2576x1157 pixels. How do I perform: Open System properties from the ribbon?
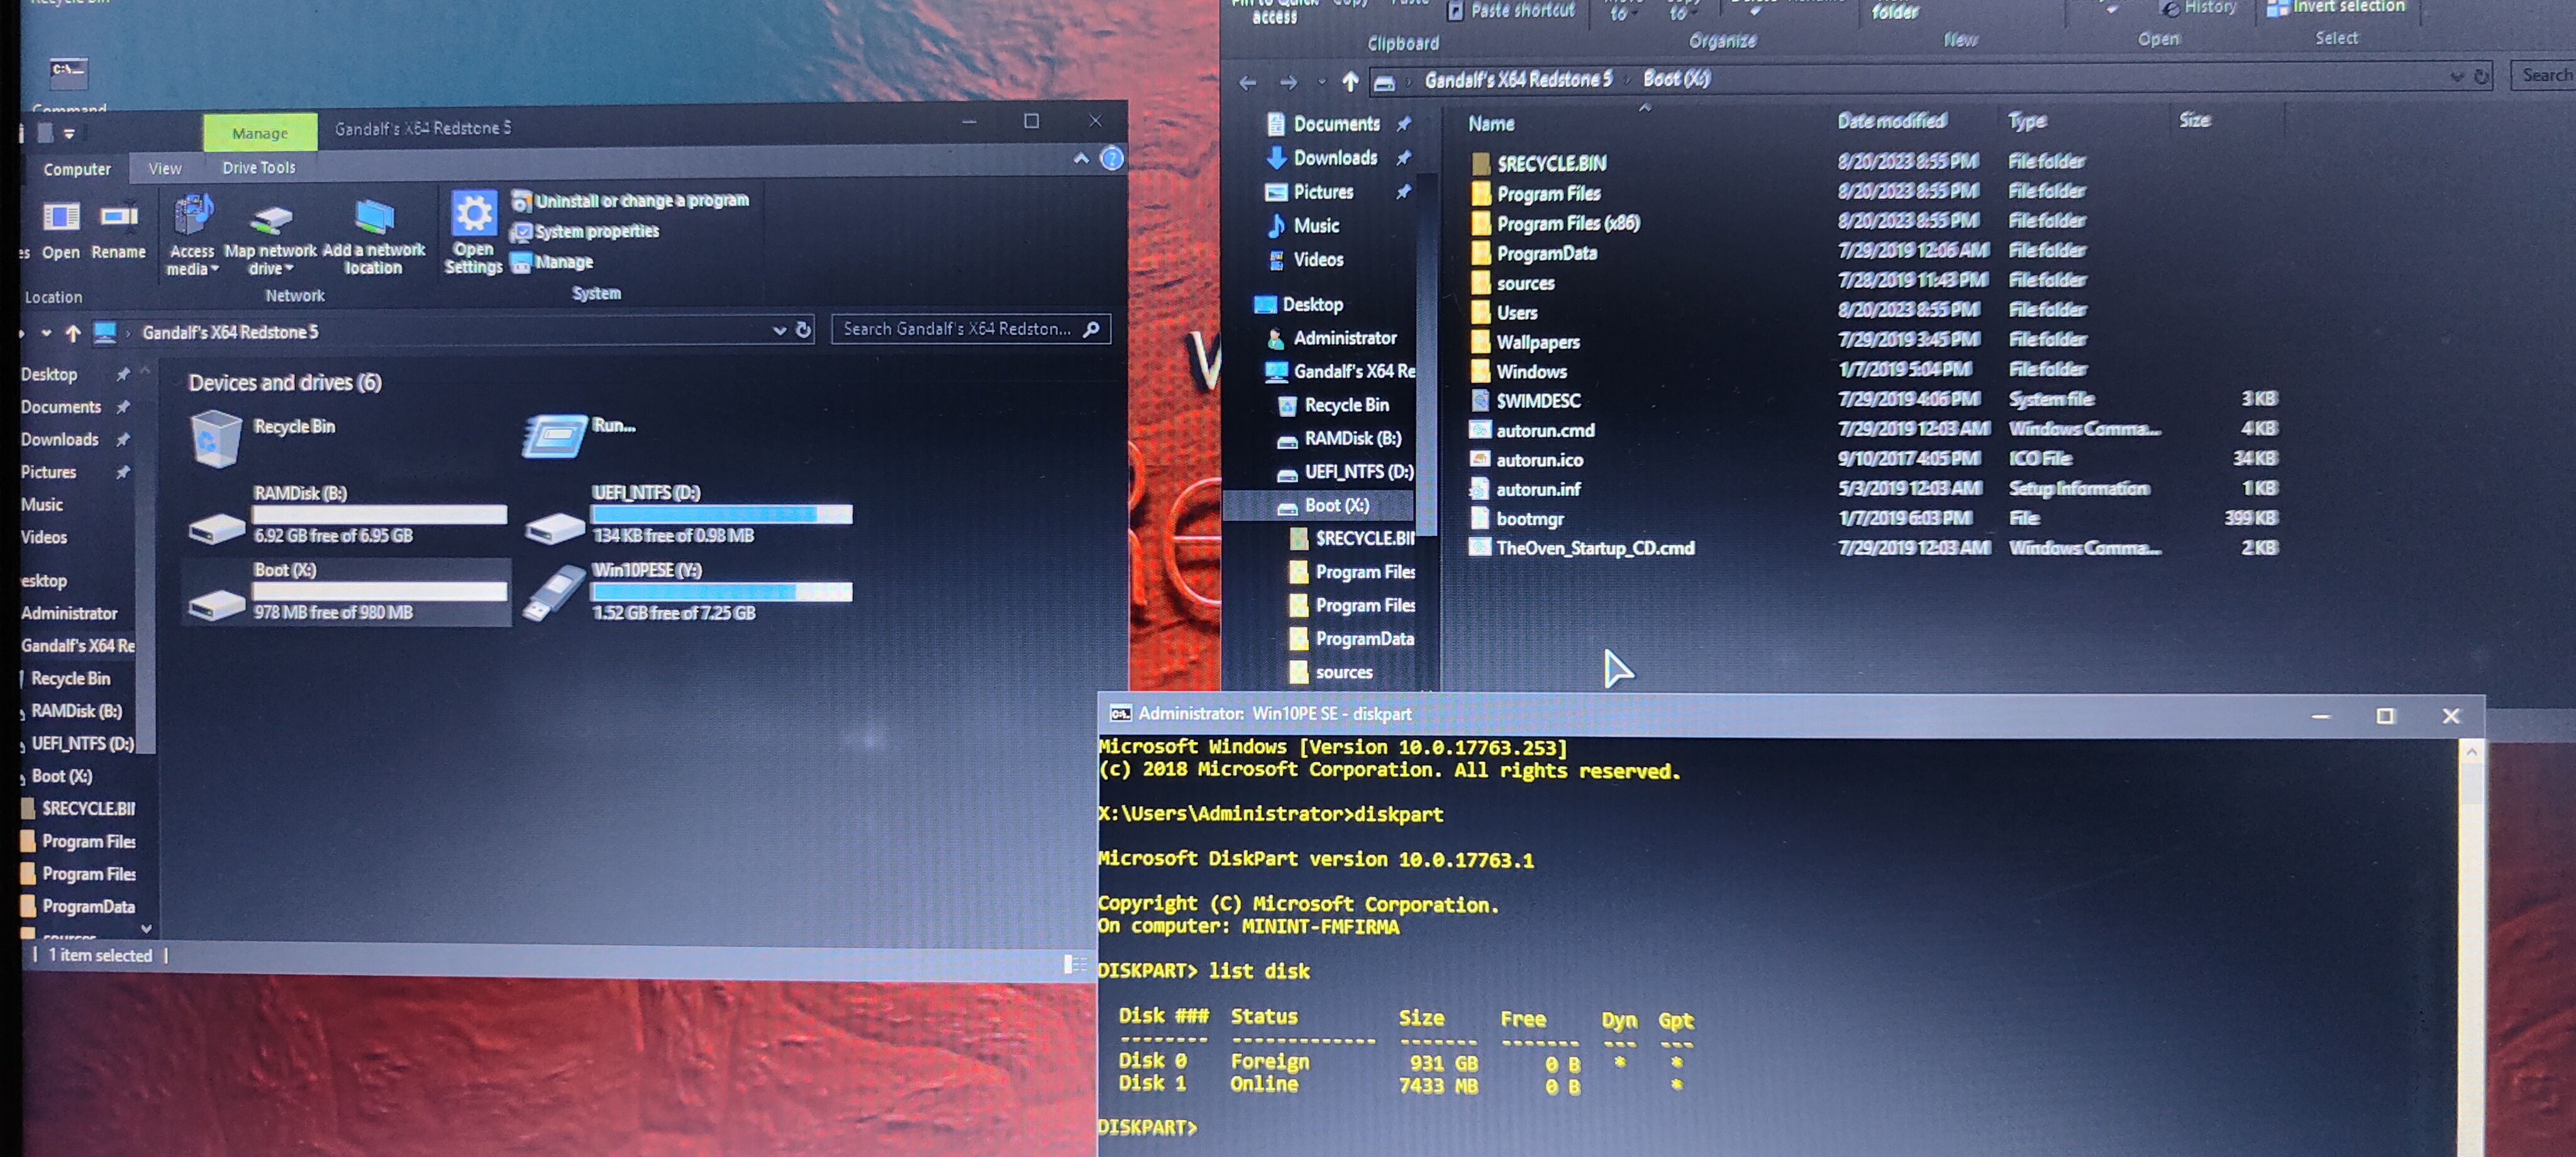coord(586,231)
